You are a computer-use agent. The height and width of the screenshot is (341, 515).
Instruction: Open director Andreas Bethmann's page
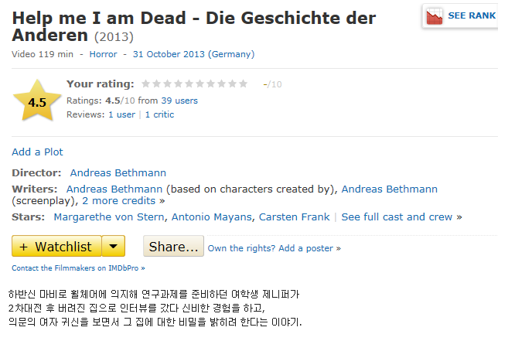coord(118,172)
